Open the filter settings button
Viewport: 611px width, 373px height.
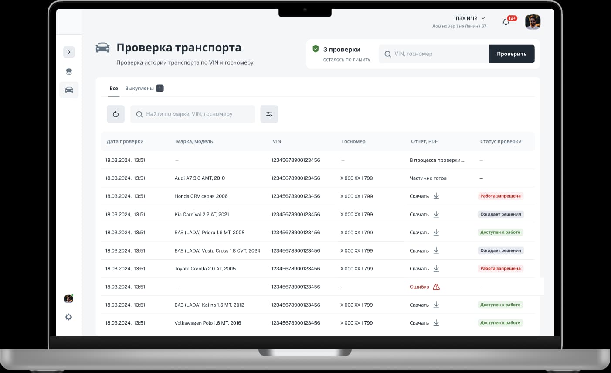click(x=269, y=114)
